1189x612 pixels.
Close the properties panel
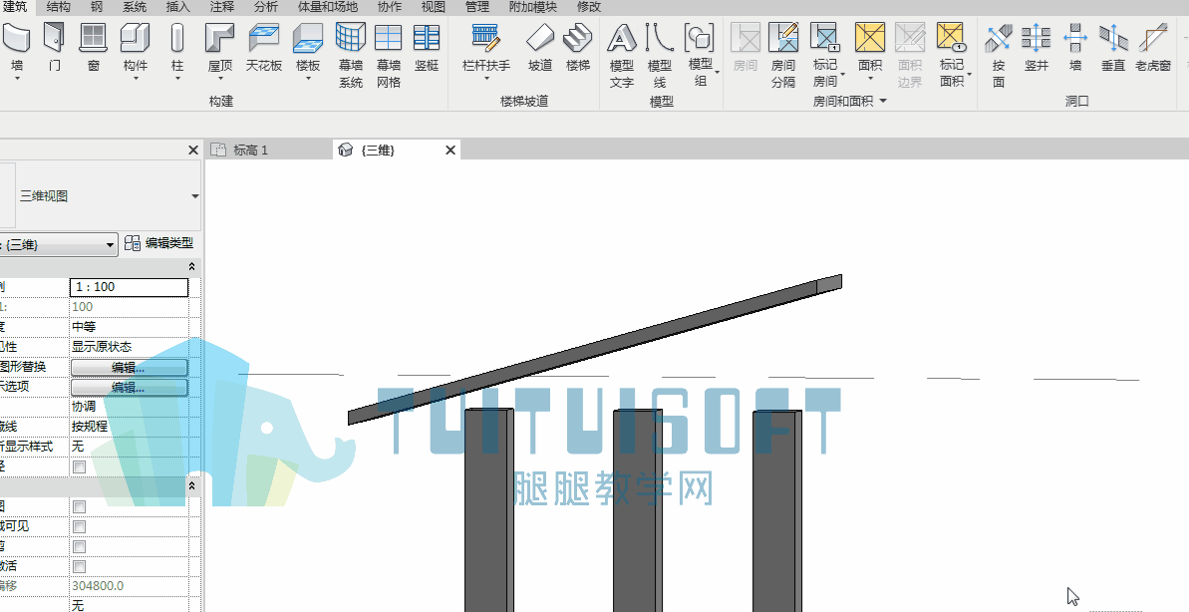coord(193,151)
